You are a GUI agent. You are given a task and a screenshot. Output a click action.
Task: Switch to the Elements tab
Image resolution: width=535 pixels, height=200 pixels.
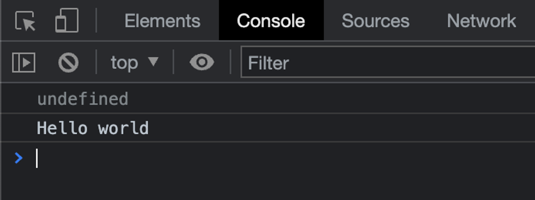click(162, 21)
